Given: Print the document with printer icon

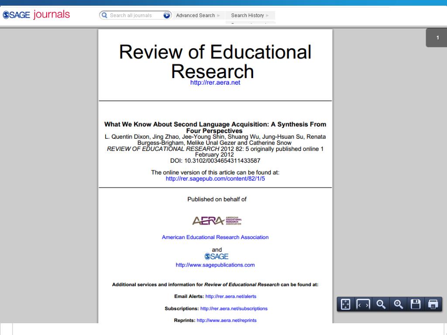Looking at the screenshot, I should click(x=433, y=304).
